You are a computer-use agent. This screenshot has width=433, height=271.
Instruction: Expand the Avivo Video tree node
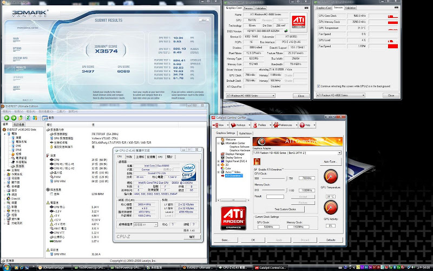(x=218, y=171)
